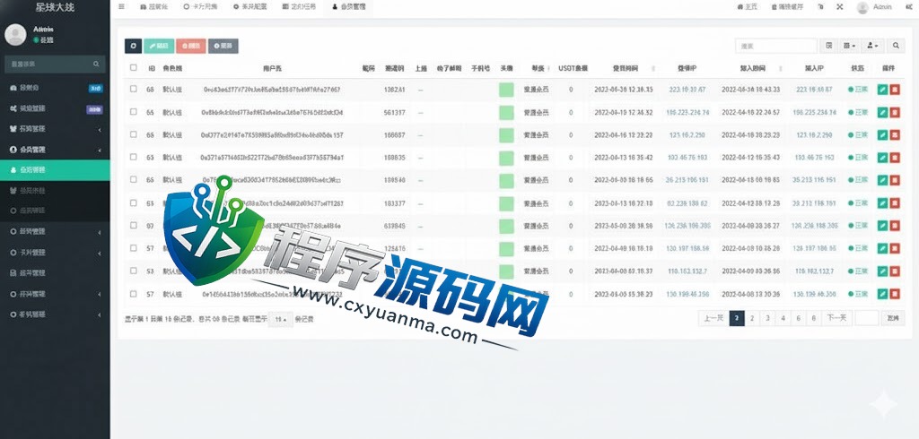Viewport: 919px width, 439px height.
Task: Check the last table row's checkbox
Action: (134, 294)
